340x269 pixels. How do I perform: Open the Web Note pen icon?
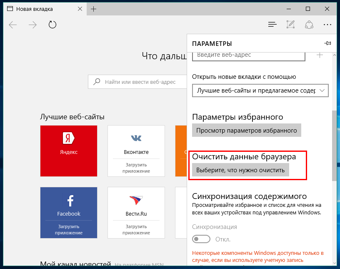(x=291, y=25)
